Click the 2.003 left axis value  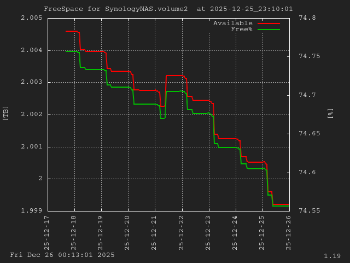[x=31, y=82]
